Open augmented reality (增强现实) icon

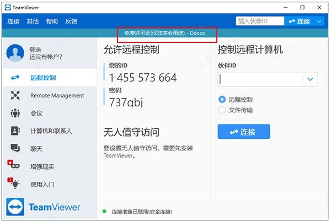(x=14, y=166)
